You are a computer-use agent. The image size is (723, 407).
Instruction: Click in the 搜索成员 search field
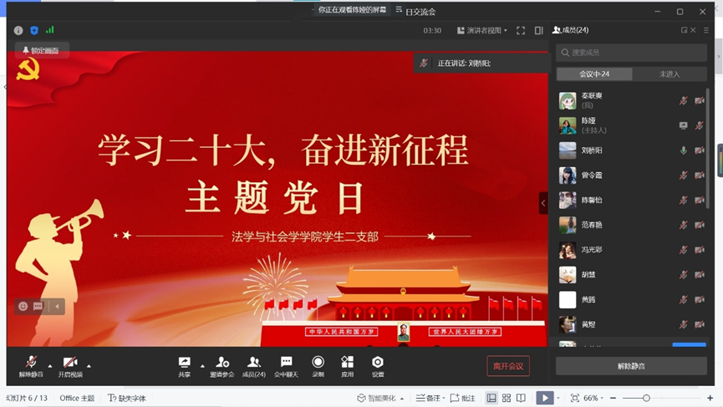tap(631, 53)
